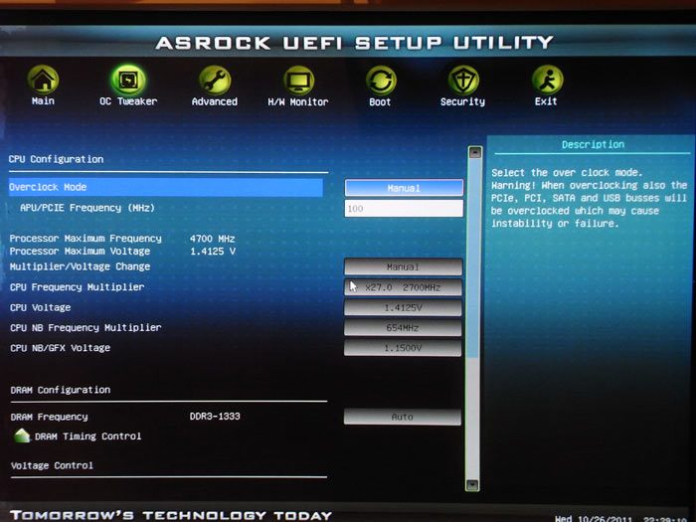Go to the H/W Monitor tab label

[298, 102]
